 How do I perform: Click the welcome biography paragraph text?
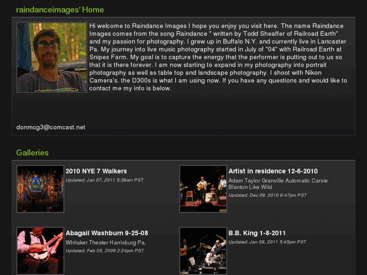tap(218, 57)
